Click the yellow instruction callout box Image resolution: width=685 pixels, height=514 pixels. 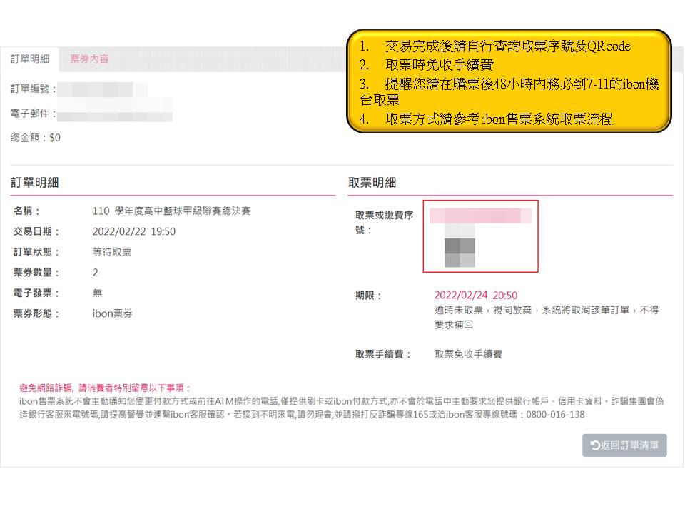tap(509, 81)
